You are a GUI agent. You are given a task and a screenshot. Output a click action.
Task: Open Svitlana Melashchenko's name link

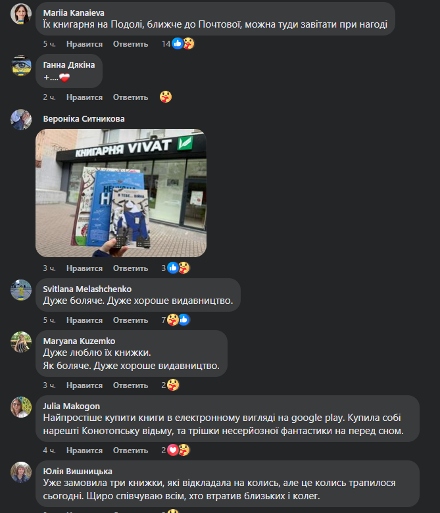point(87,289)
